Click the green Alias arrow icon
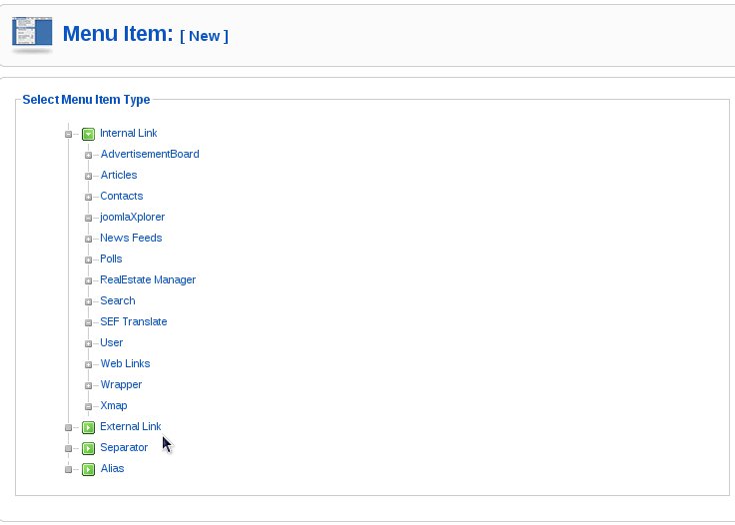The height and width of the screenshot is (525, 735). tap(88, 469)
